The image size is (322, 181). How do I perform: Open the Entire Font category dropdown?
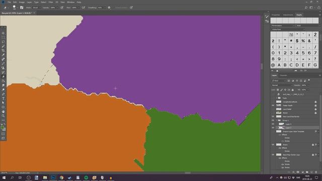click(288, 30)
